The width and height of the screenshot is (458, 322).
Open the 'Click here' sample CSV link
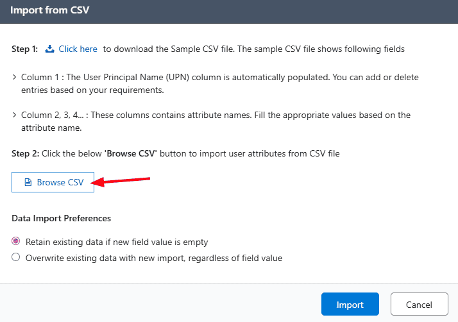pyautogui.click(x=78, y=49)
